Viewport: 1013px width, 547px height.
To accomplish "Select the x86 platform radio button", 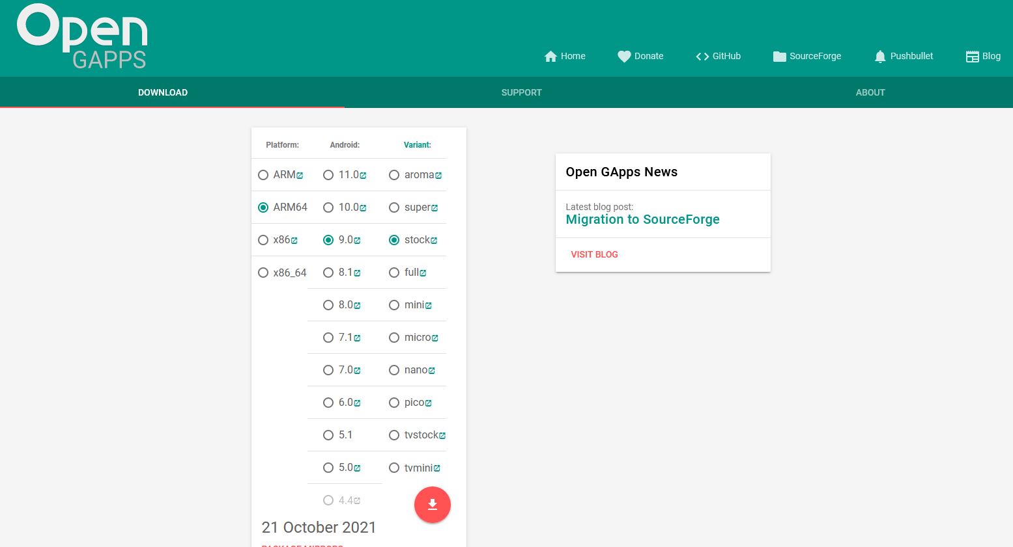I will (263, 240).
